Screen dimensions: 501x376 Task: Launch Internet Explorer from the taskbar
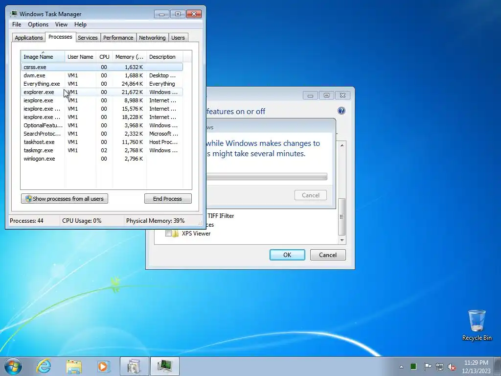(x=44, y=366)
